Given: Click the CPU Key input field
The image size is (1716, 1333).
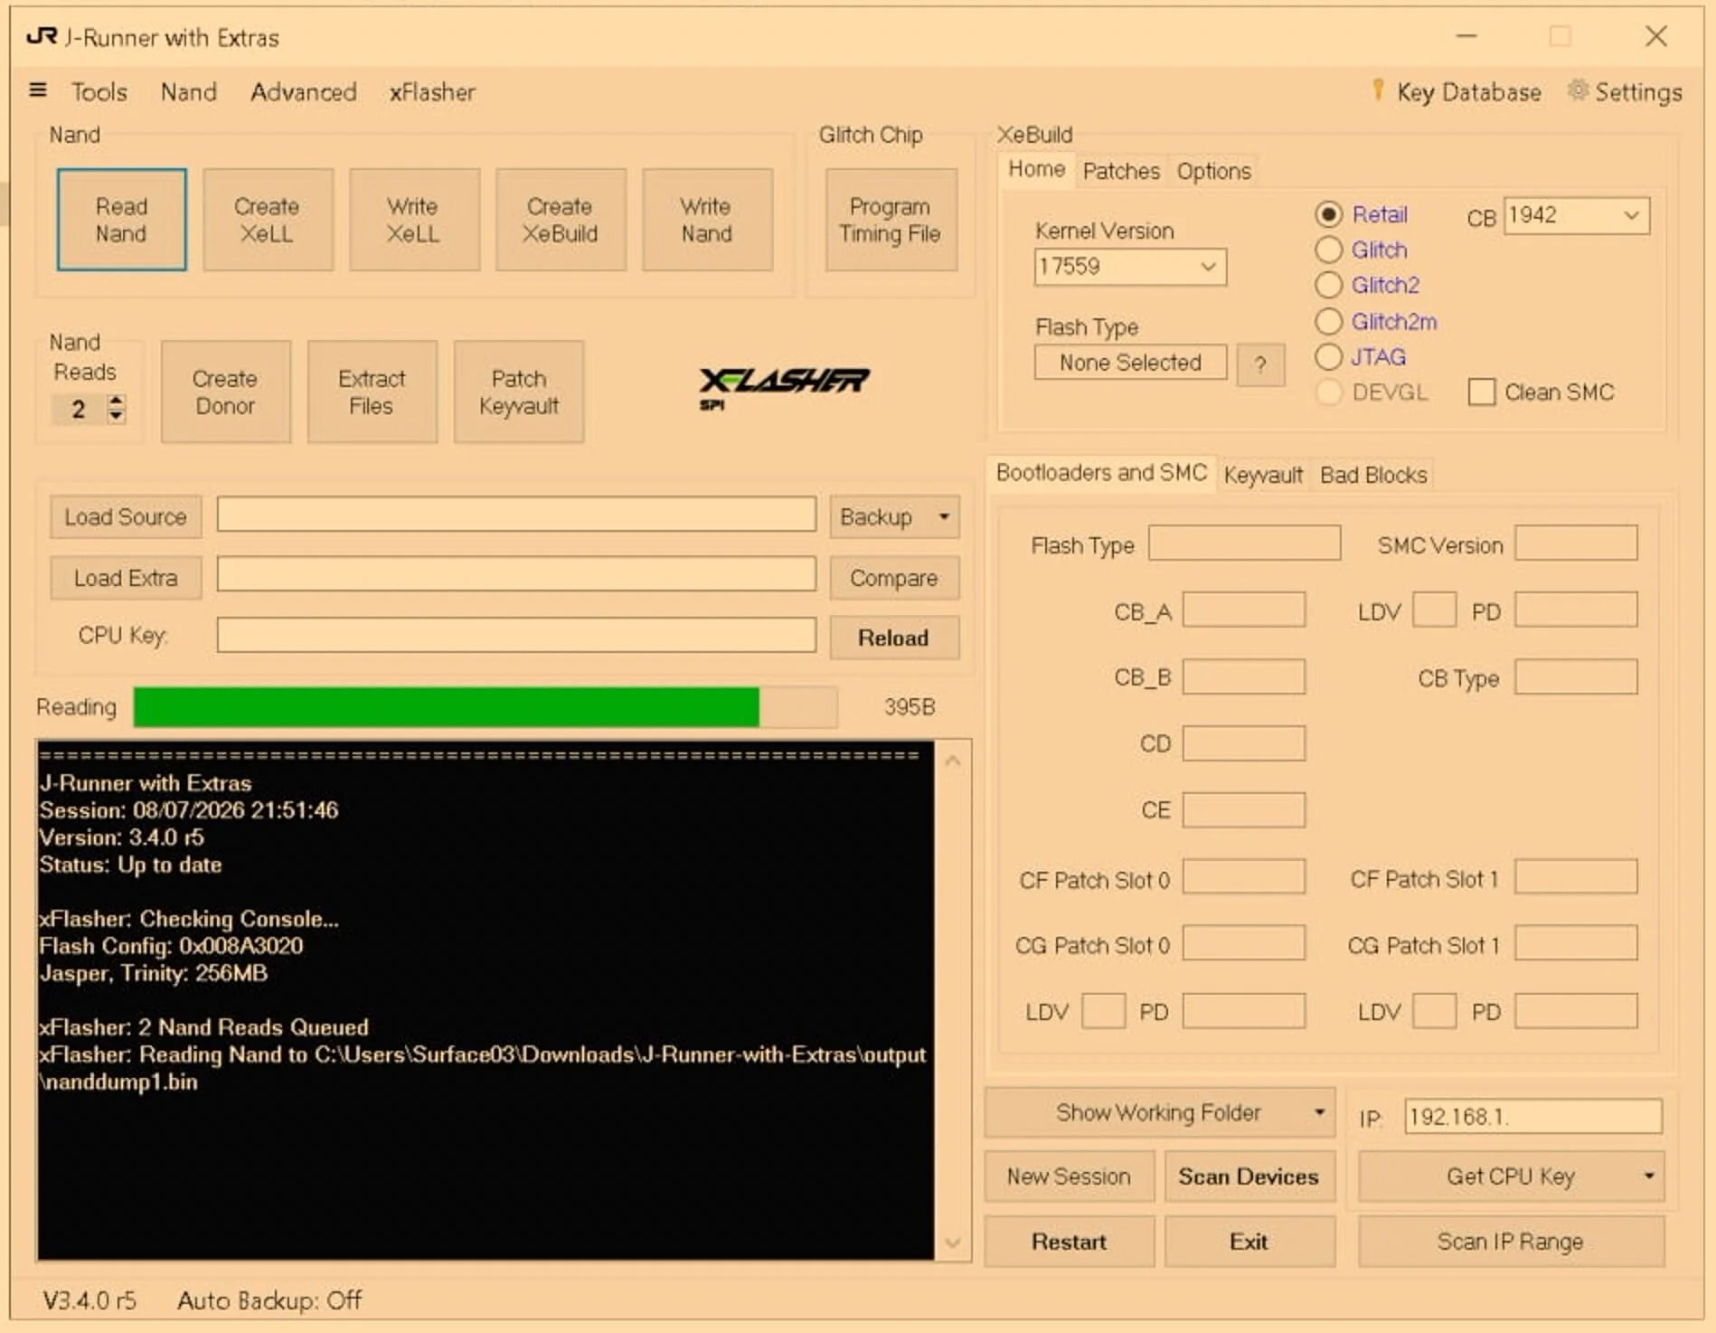Looking at the screenshot, I should pyautogui.click(x=516, y=635).
